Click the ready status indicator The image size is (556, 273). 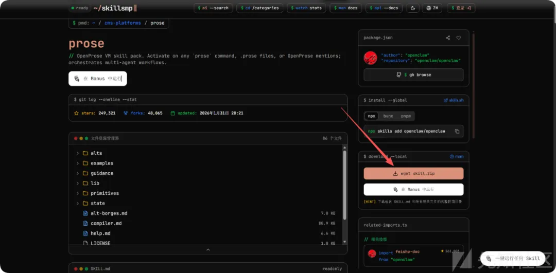tap(79, 8)
